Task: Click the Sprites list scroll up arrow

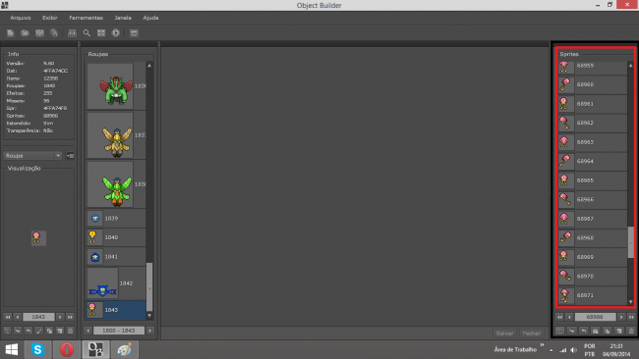Action: (x=631, y=65)
